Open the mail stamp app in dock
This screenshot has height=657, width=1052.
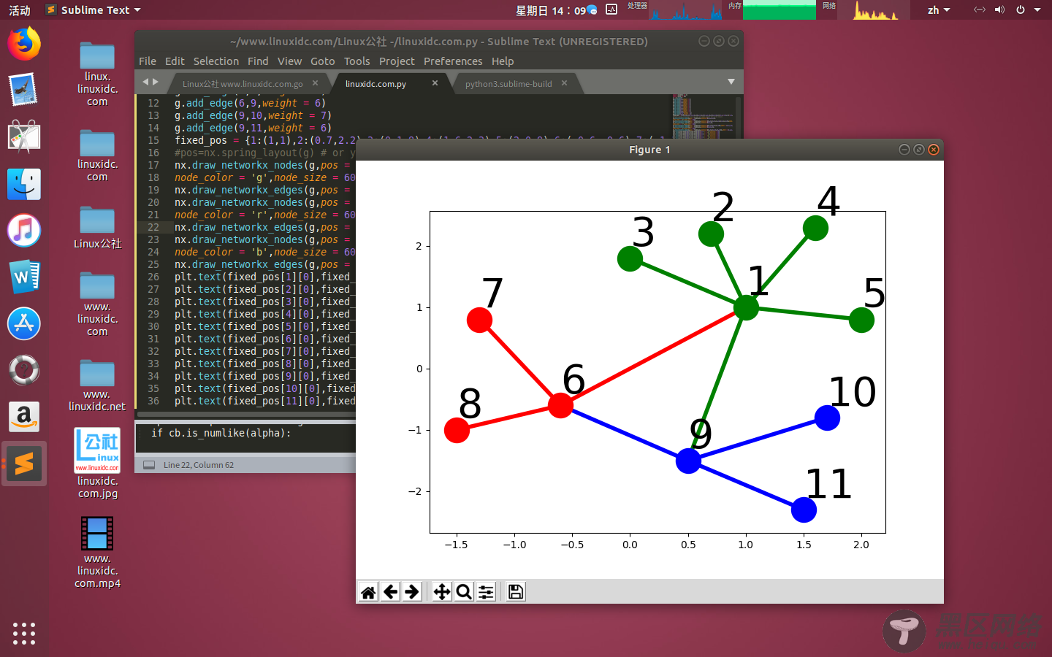(x=24, y=90)
